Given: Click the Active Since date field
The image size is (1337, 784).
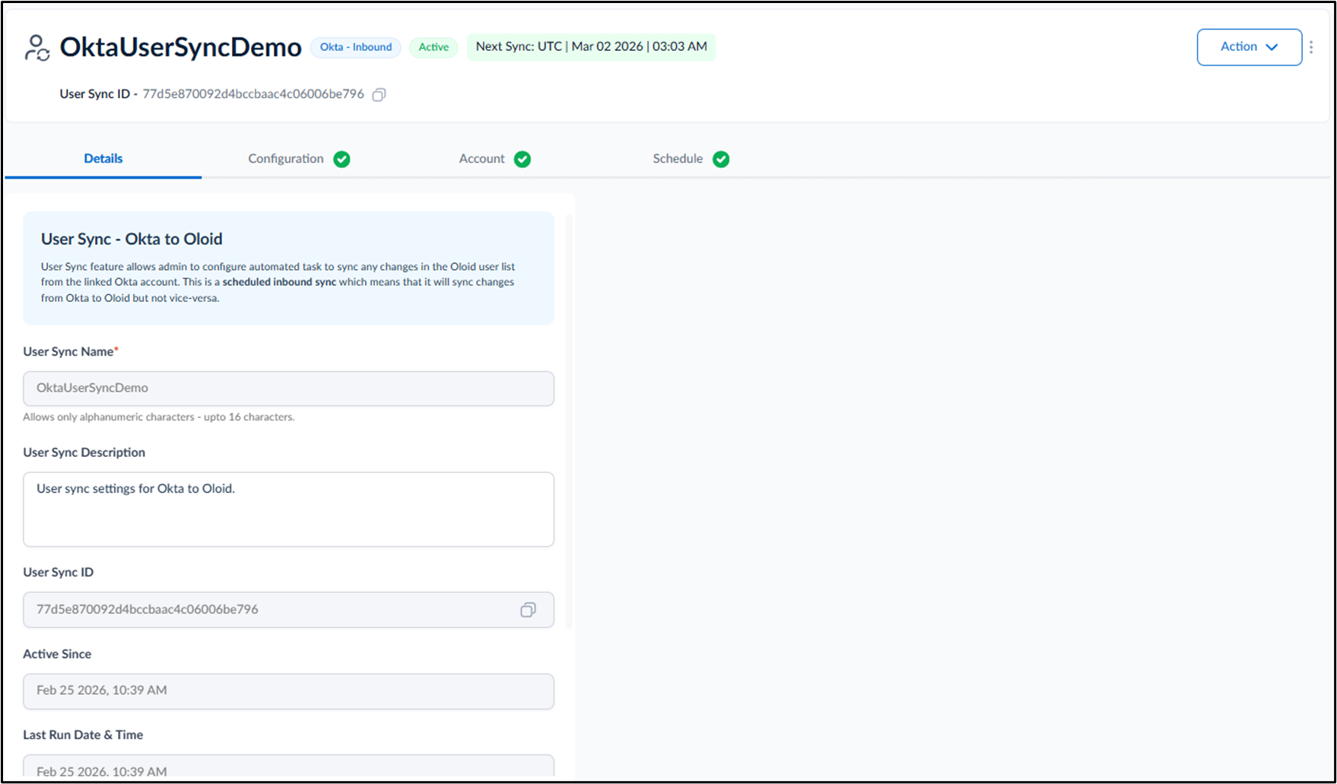Looking at the screenshot, I should (x=288, y=691).
